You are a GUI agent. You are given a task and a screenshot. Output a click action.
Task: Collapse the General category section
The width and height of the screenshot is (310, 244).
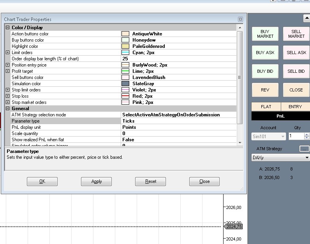click(8, 109)
